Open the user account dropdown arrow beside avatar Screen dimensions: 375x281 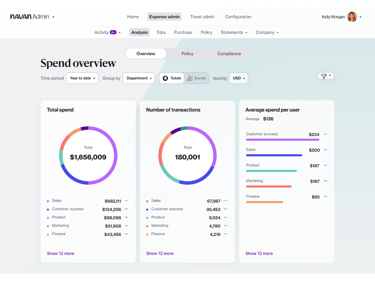coord(360,17)
